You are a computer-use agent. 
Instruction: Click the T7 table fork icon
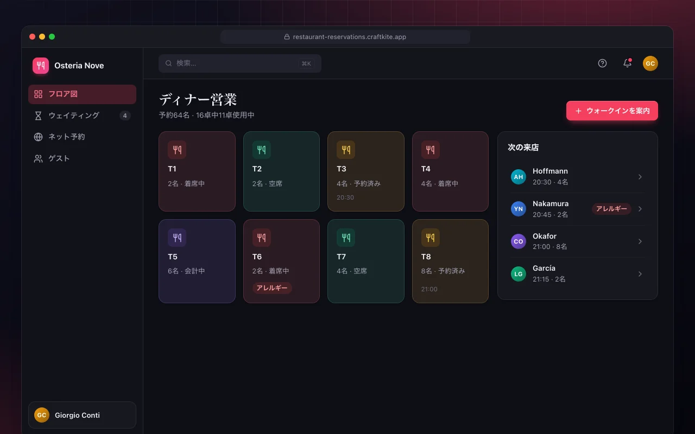pos(346,238)
